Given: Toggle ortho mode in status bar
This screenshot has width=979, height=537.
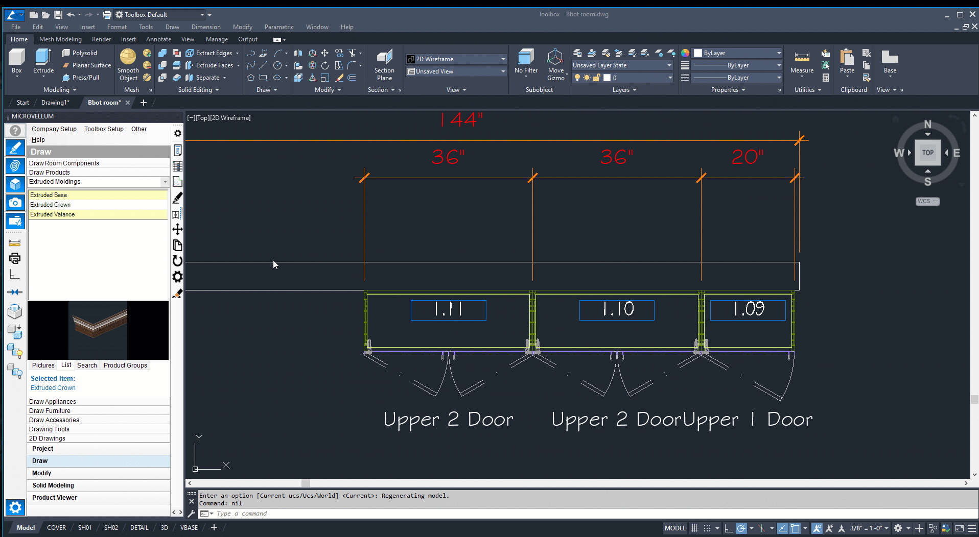Looking at the screenshot, I should (729, 528).
